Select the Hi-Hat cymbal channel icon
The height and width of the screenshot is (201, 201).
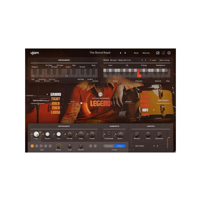[70, 134]
